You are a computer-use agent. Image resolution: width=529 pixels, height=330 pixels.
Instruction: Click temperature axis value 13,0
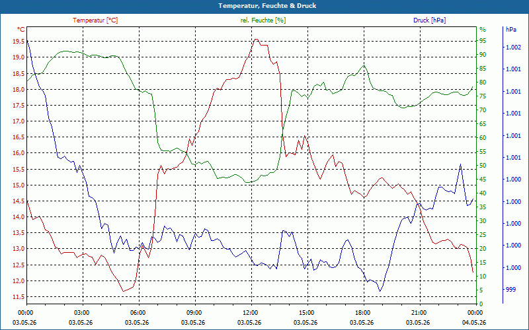[19, 249]
